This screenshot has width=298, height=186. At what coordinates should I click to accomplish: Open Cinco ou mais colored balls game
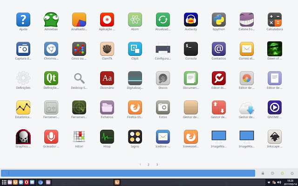coord(79,49)
